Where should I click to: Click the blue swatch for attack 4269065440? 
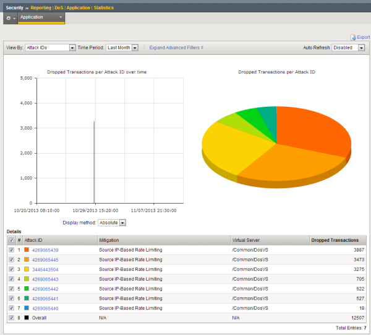pos(27,308)
